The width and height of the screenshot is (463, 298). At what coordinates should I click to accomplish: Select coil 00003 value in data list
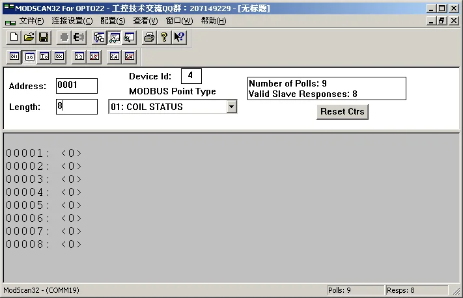(72, 180)
